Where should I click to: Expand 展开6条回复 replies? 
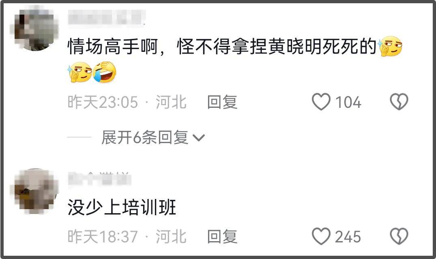(x=152, y=137)
